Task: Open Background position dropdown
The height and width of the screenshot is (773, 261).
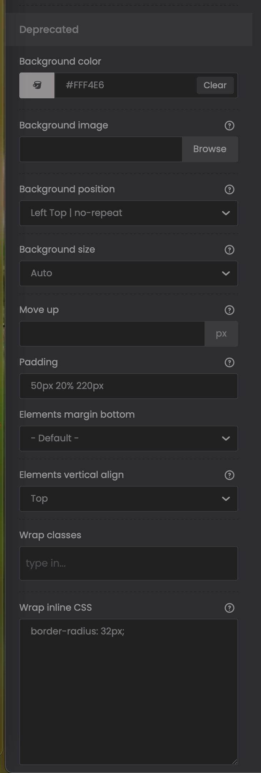Action: pos(129,213)
